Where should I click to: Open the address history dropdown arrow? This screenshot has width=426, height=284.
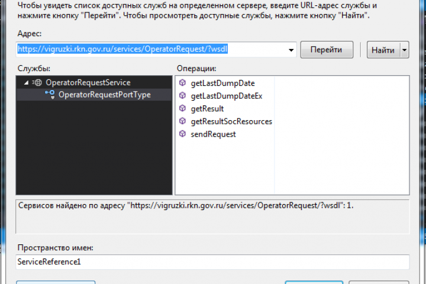point(291,50)
